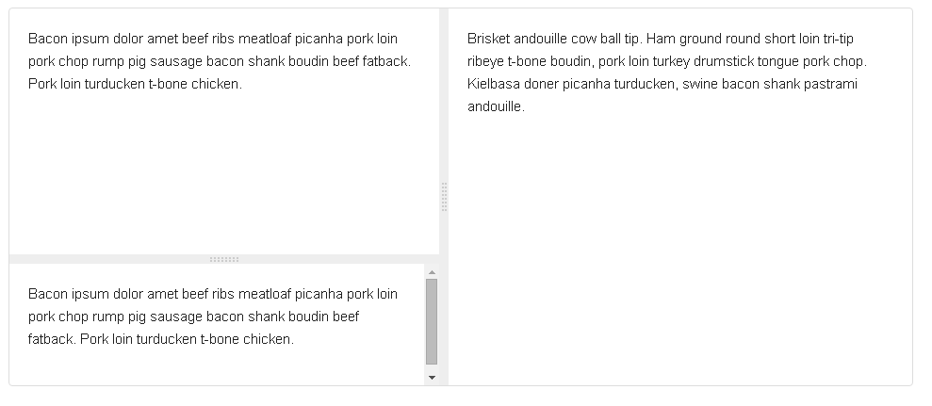The height and width of the screenshot is (406, 932).
Task: Click 'ribeye t-bone boudin' text line
Action: click(x=667, y=61)
